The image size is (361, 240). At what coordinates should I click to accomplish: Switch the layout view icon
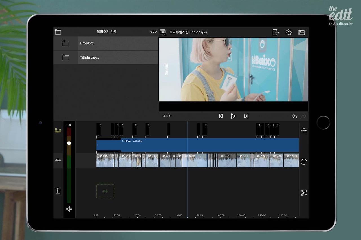[x=301, y=32]
